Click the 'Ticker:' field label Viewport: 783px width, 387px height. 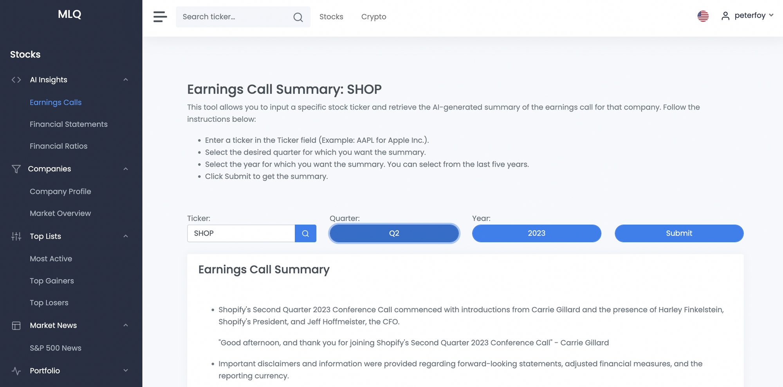click(x=198, y=218)
